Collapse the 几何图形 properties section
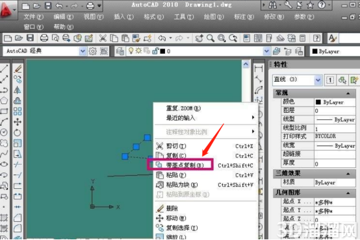 coord(348,193)
